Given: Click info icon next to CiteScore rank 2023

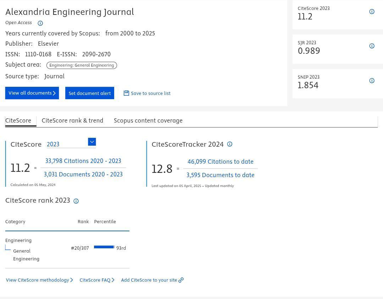Looking at the screenshot, I should point(76,201).
